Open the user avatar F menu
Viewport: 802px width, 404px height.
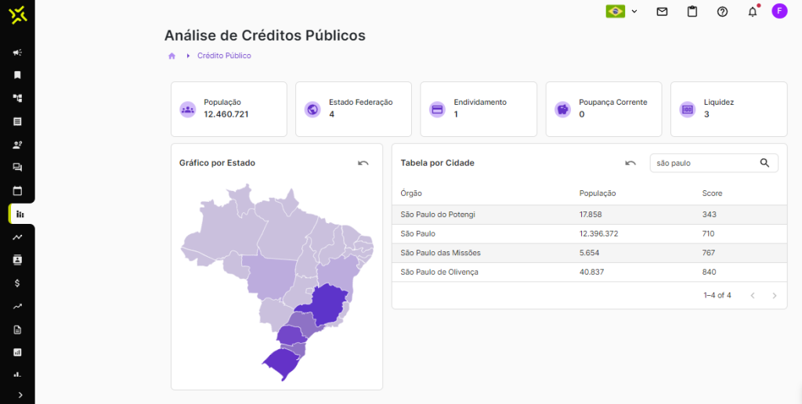click(779, 11)
